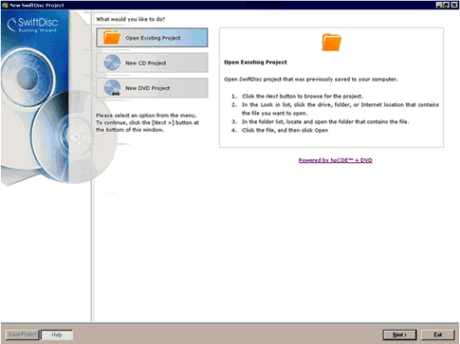Click step 'Click the Next button to browse for the project'
Screen dimensions: 460x344
coord(303,97)
